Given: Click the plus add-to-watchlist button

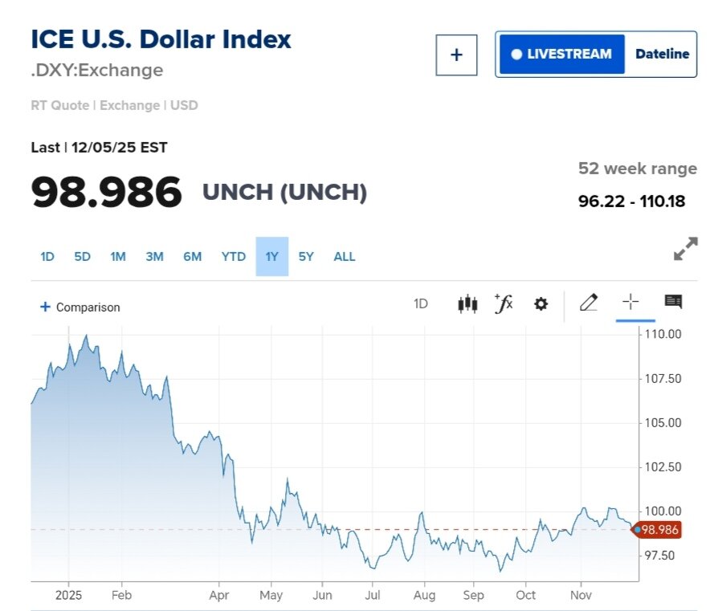Looking at the screenshot, I should 456,55.
